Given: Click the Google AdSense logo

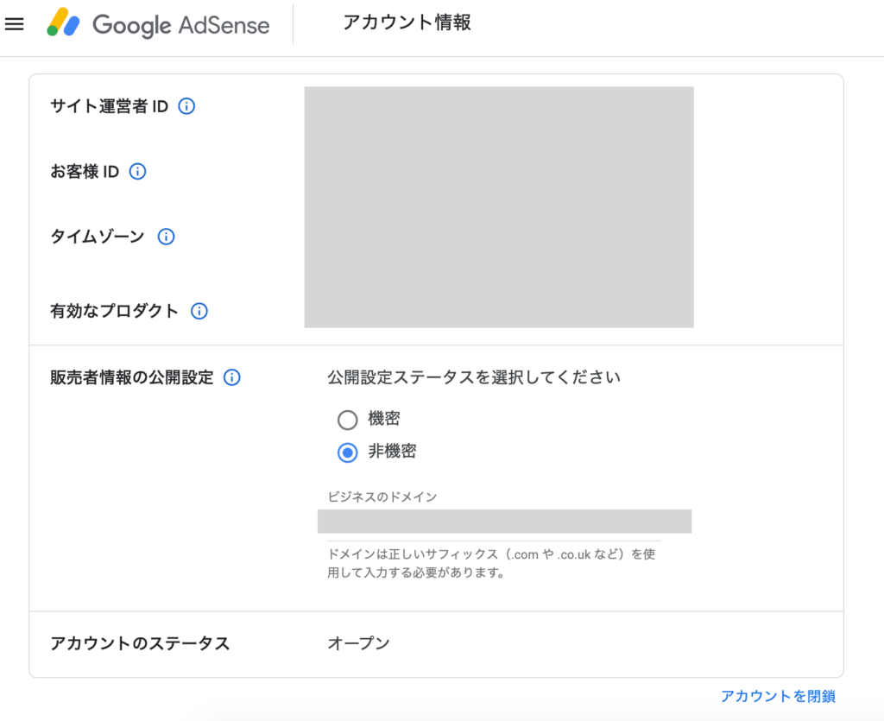Looking at the screenshot, I should [159, 24].
